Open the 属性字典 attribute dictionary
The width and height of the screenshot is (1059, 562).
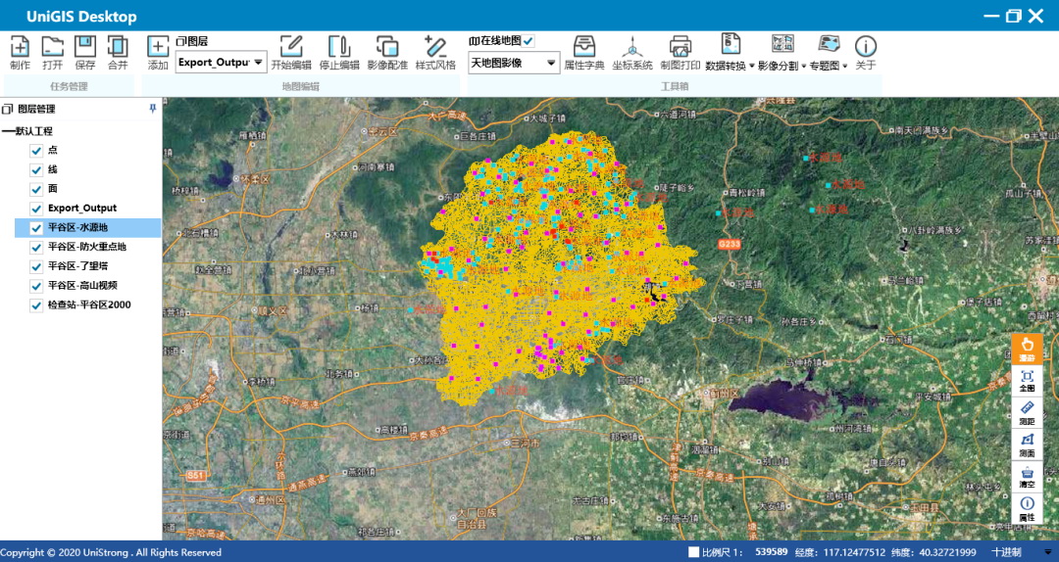(x=583, y=47)
